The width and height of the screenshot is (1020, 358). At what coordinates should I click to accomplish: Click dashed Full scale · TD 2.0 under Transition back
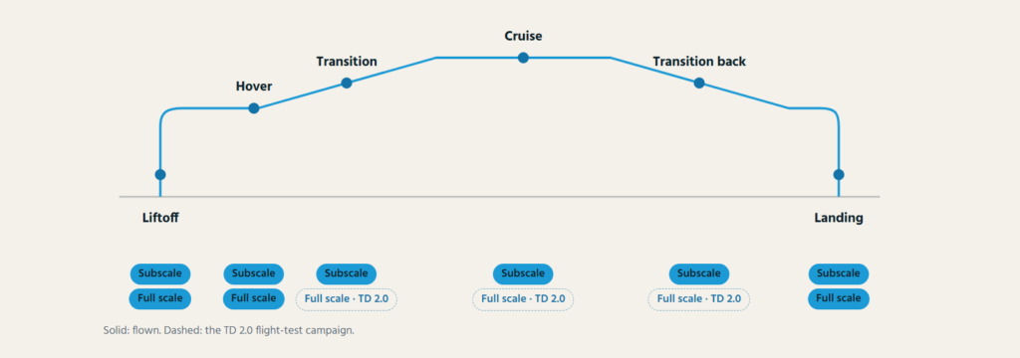[699, 299]
